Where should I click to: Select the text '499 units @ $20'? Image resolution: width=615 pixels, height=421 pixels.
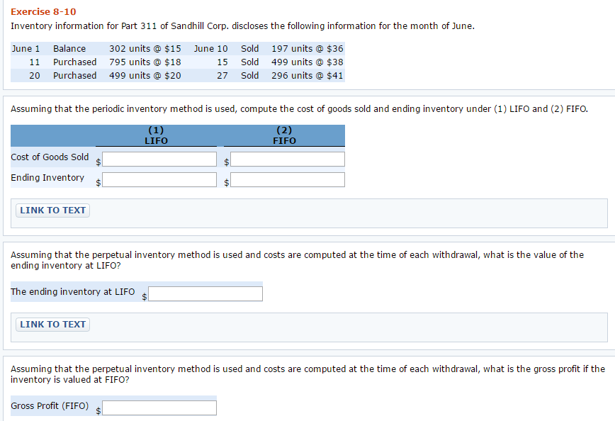[145, 75]
